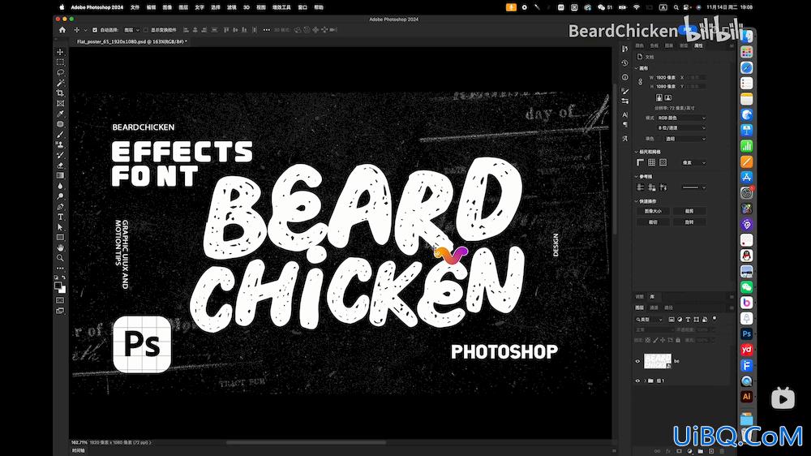The height and width of the screenshot is (456, 811).
Task: Click the Home icon in options bar
Action: click(x=62, y=30)
